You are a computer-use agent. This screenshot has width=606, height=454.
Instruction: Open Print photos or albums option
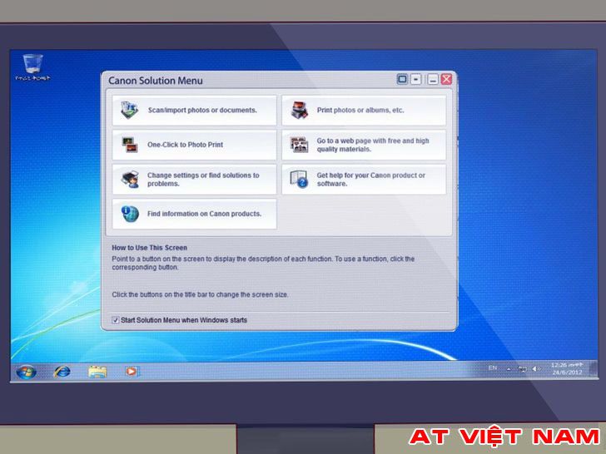364,110
